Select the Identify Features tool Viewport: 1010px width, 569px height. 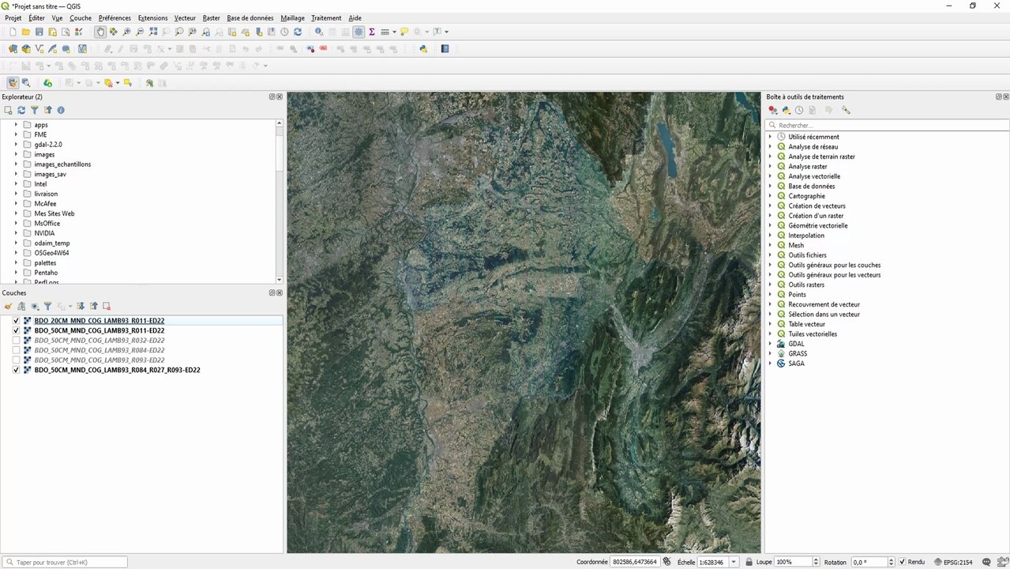click(x=319, y=32)
